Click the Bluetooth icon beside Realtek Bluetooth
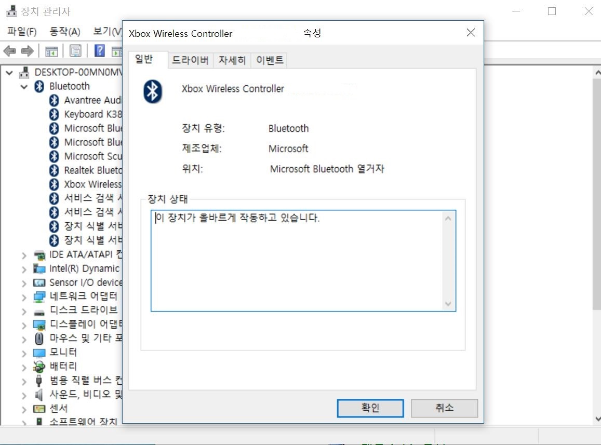 (x=54, y=170)
